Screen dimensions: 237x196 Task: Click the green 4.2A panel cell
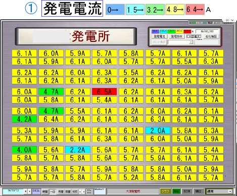click(24, 119)
